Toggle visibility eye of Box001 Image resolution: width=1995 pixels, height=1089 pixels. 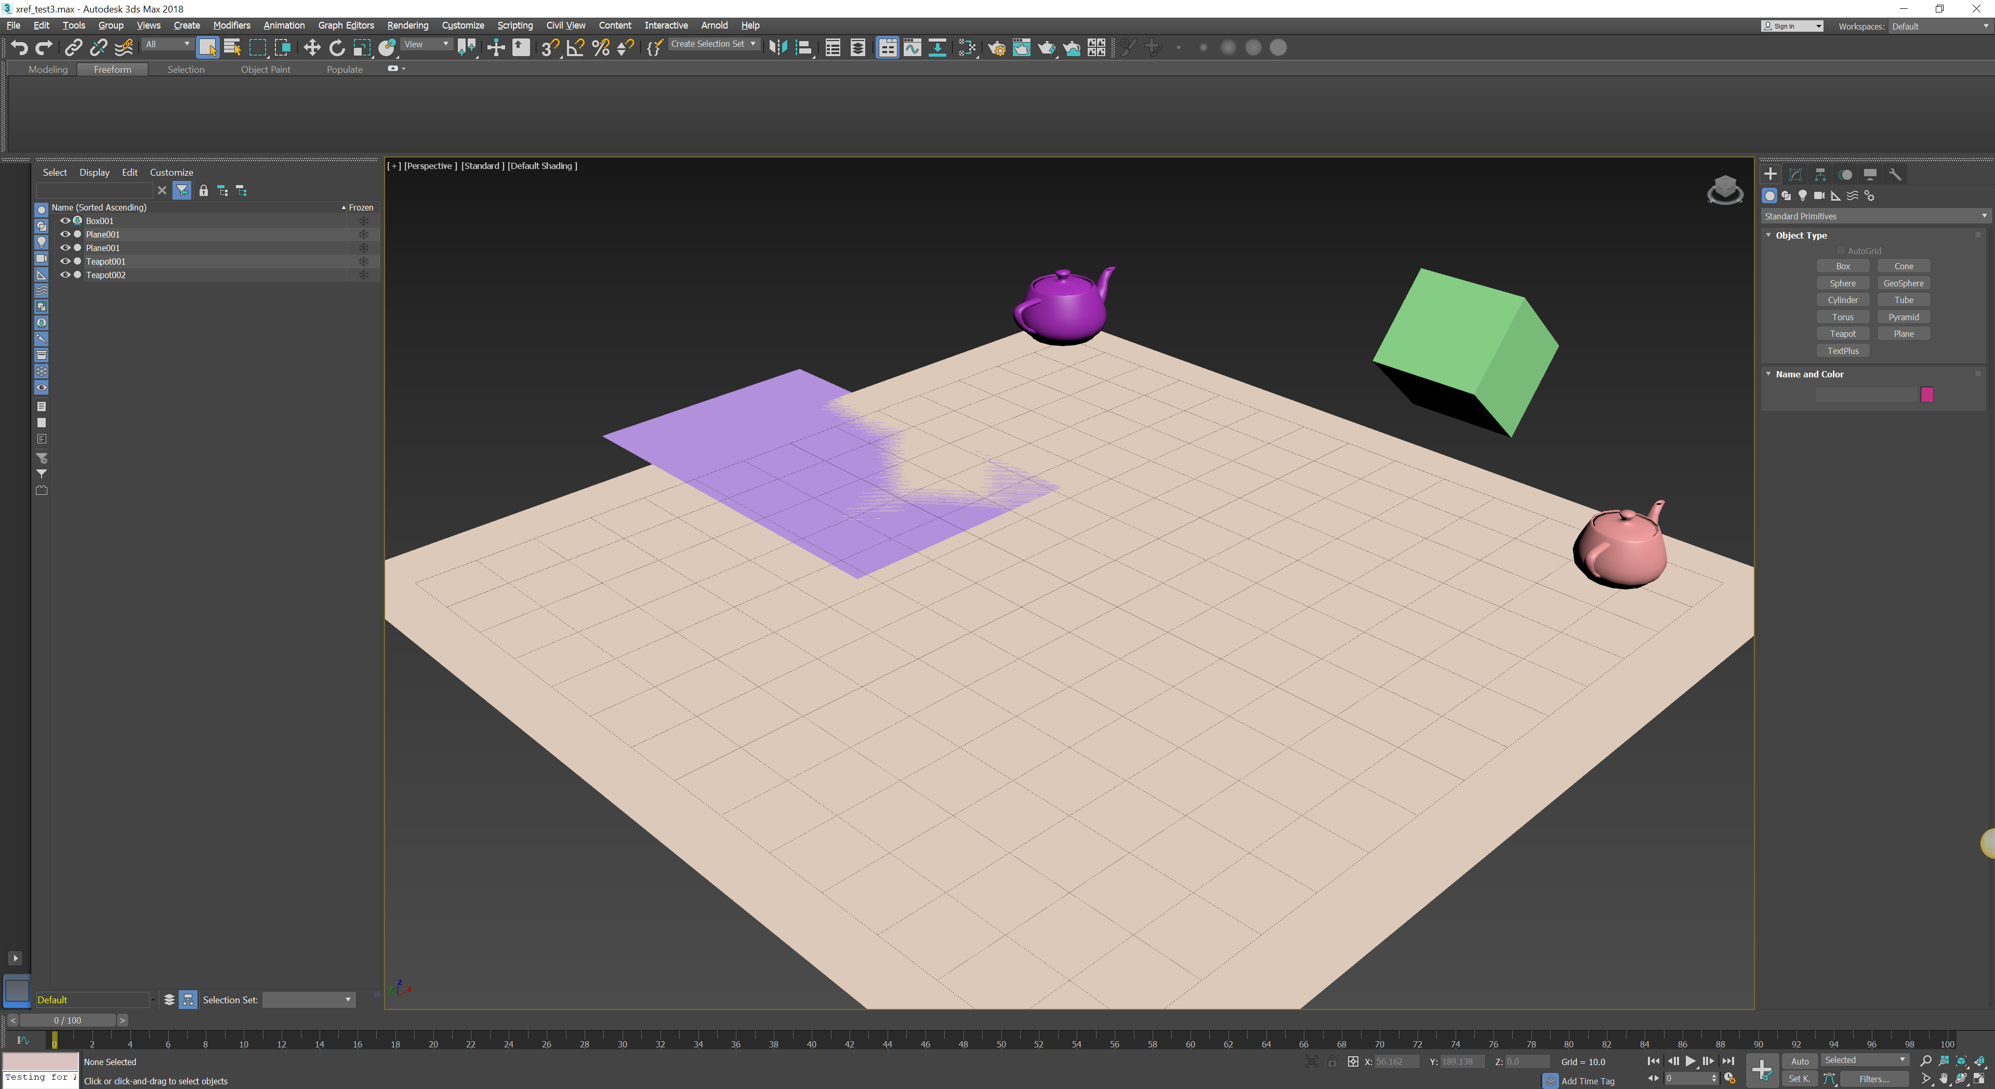(65, 221)
